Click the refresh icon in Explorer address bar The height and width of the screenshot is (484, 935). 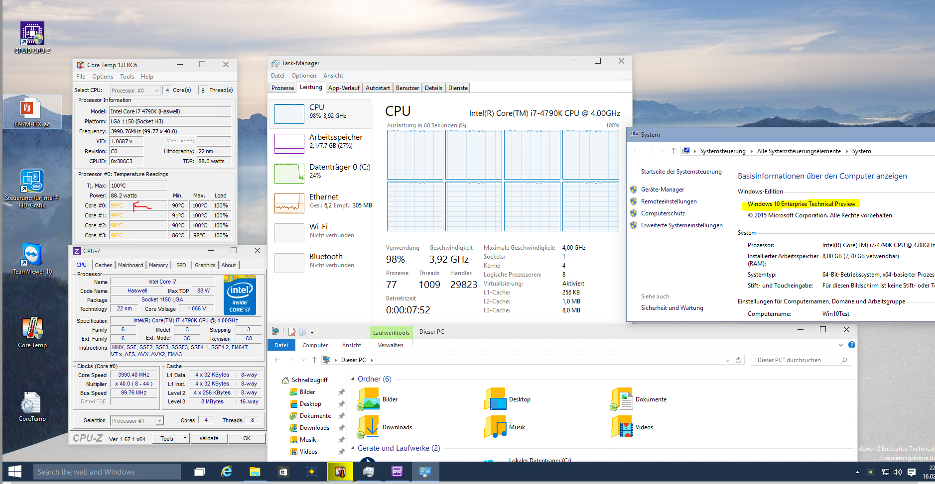click(738, 360)
